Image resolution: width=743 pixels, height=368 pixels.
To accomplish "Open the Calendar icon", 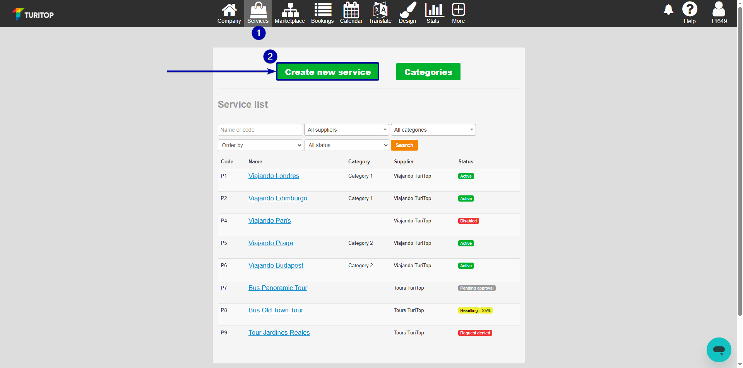I will click(x=351, y=10).
